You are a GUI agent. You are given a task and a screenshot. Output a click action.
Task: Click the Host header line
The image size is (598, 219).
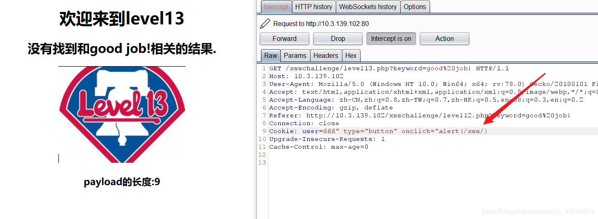pyautogui.click(x=306, y=76)
